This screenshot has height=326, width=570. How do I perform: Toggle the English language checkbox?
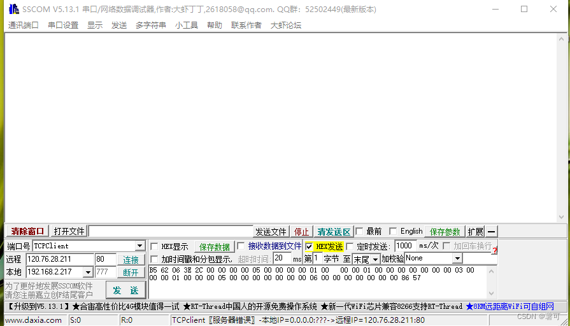pos(393,231)
